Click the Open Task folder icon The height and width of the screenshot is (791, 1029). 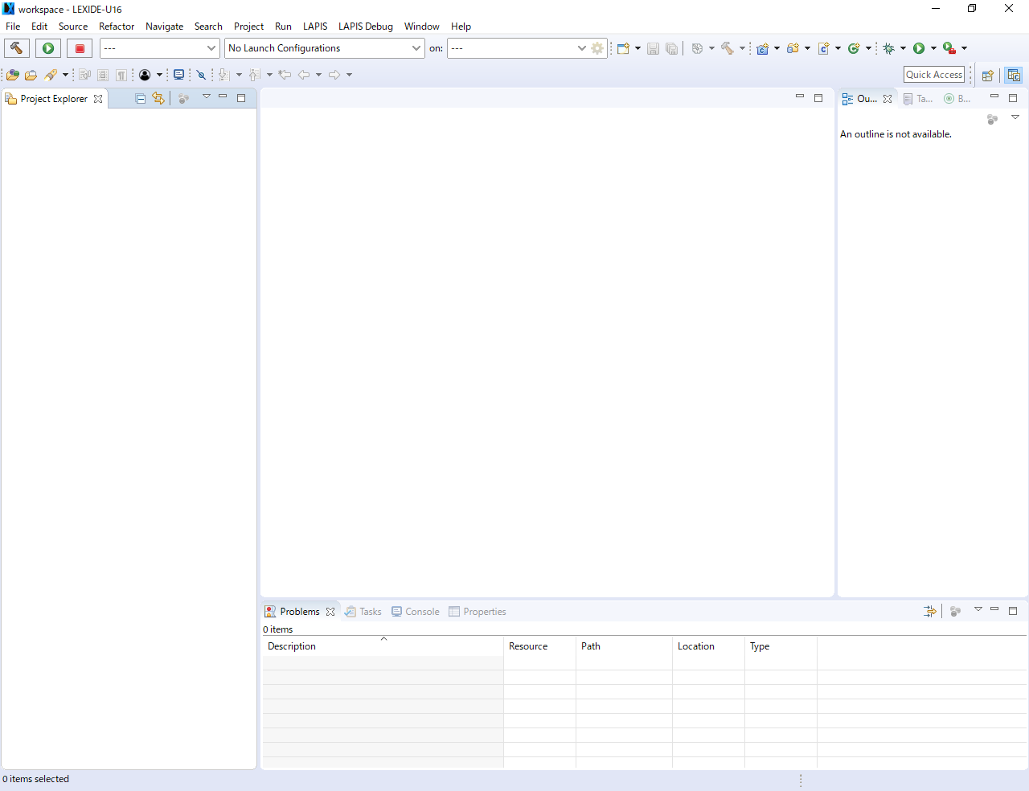[31, 75]
